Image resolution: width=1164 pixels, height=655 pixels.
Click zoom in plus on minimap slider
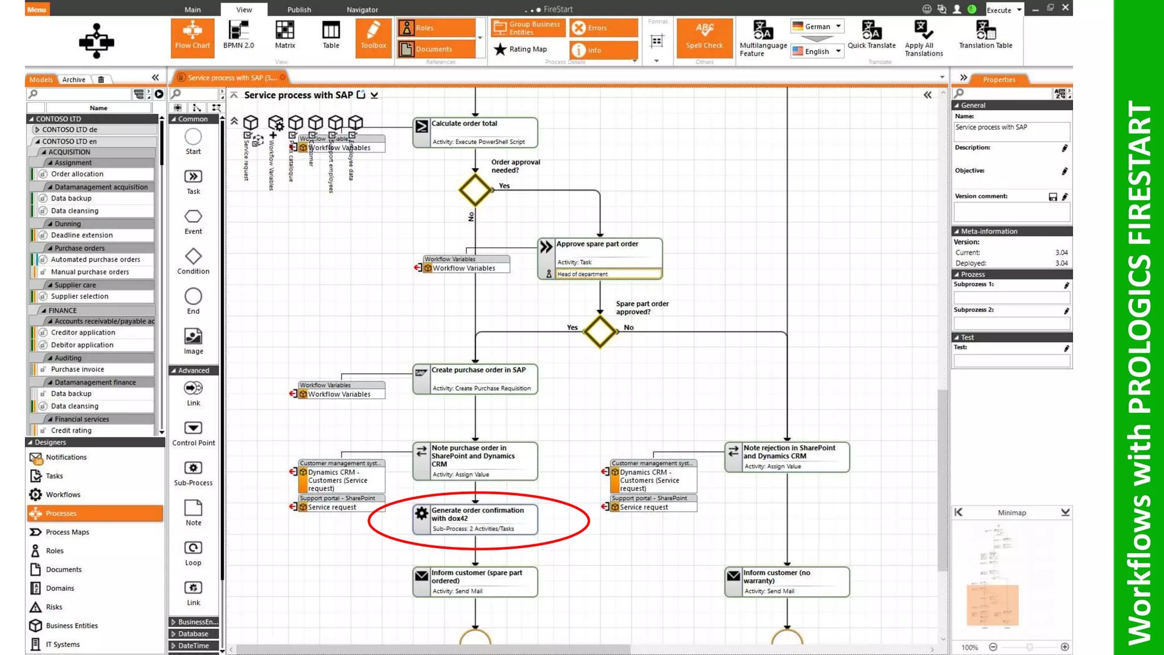[x=1065, y=647]
